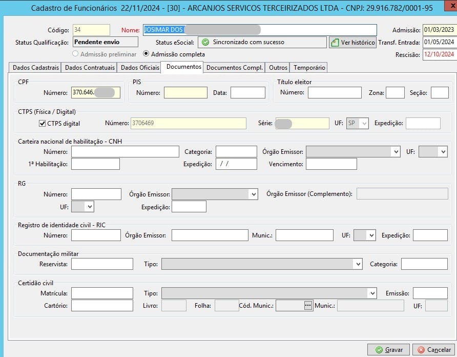Toggle the CTPS digital checkbox

click(x=42, y=124)
